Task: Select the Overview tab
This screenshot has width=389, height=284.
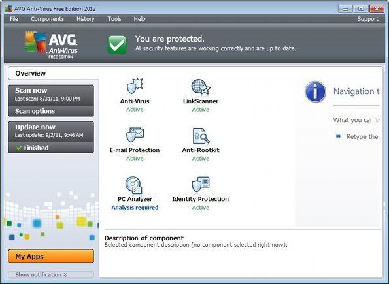Action: coord(31,73)
